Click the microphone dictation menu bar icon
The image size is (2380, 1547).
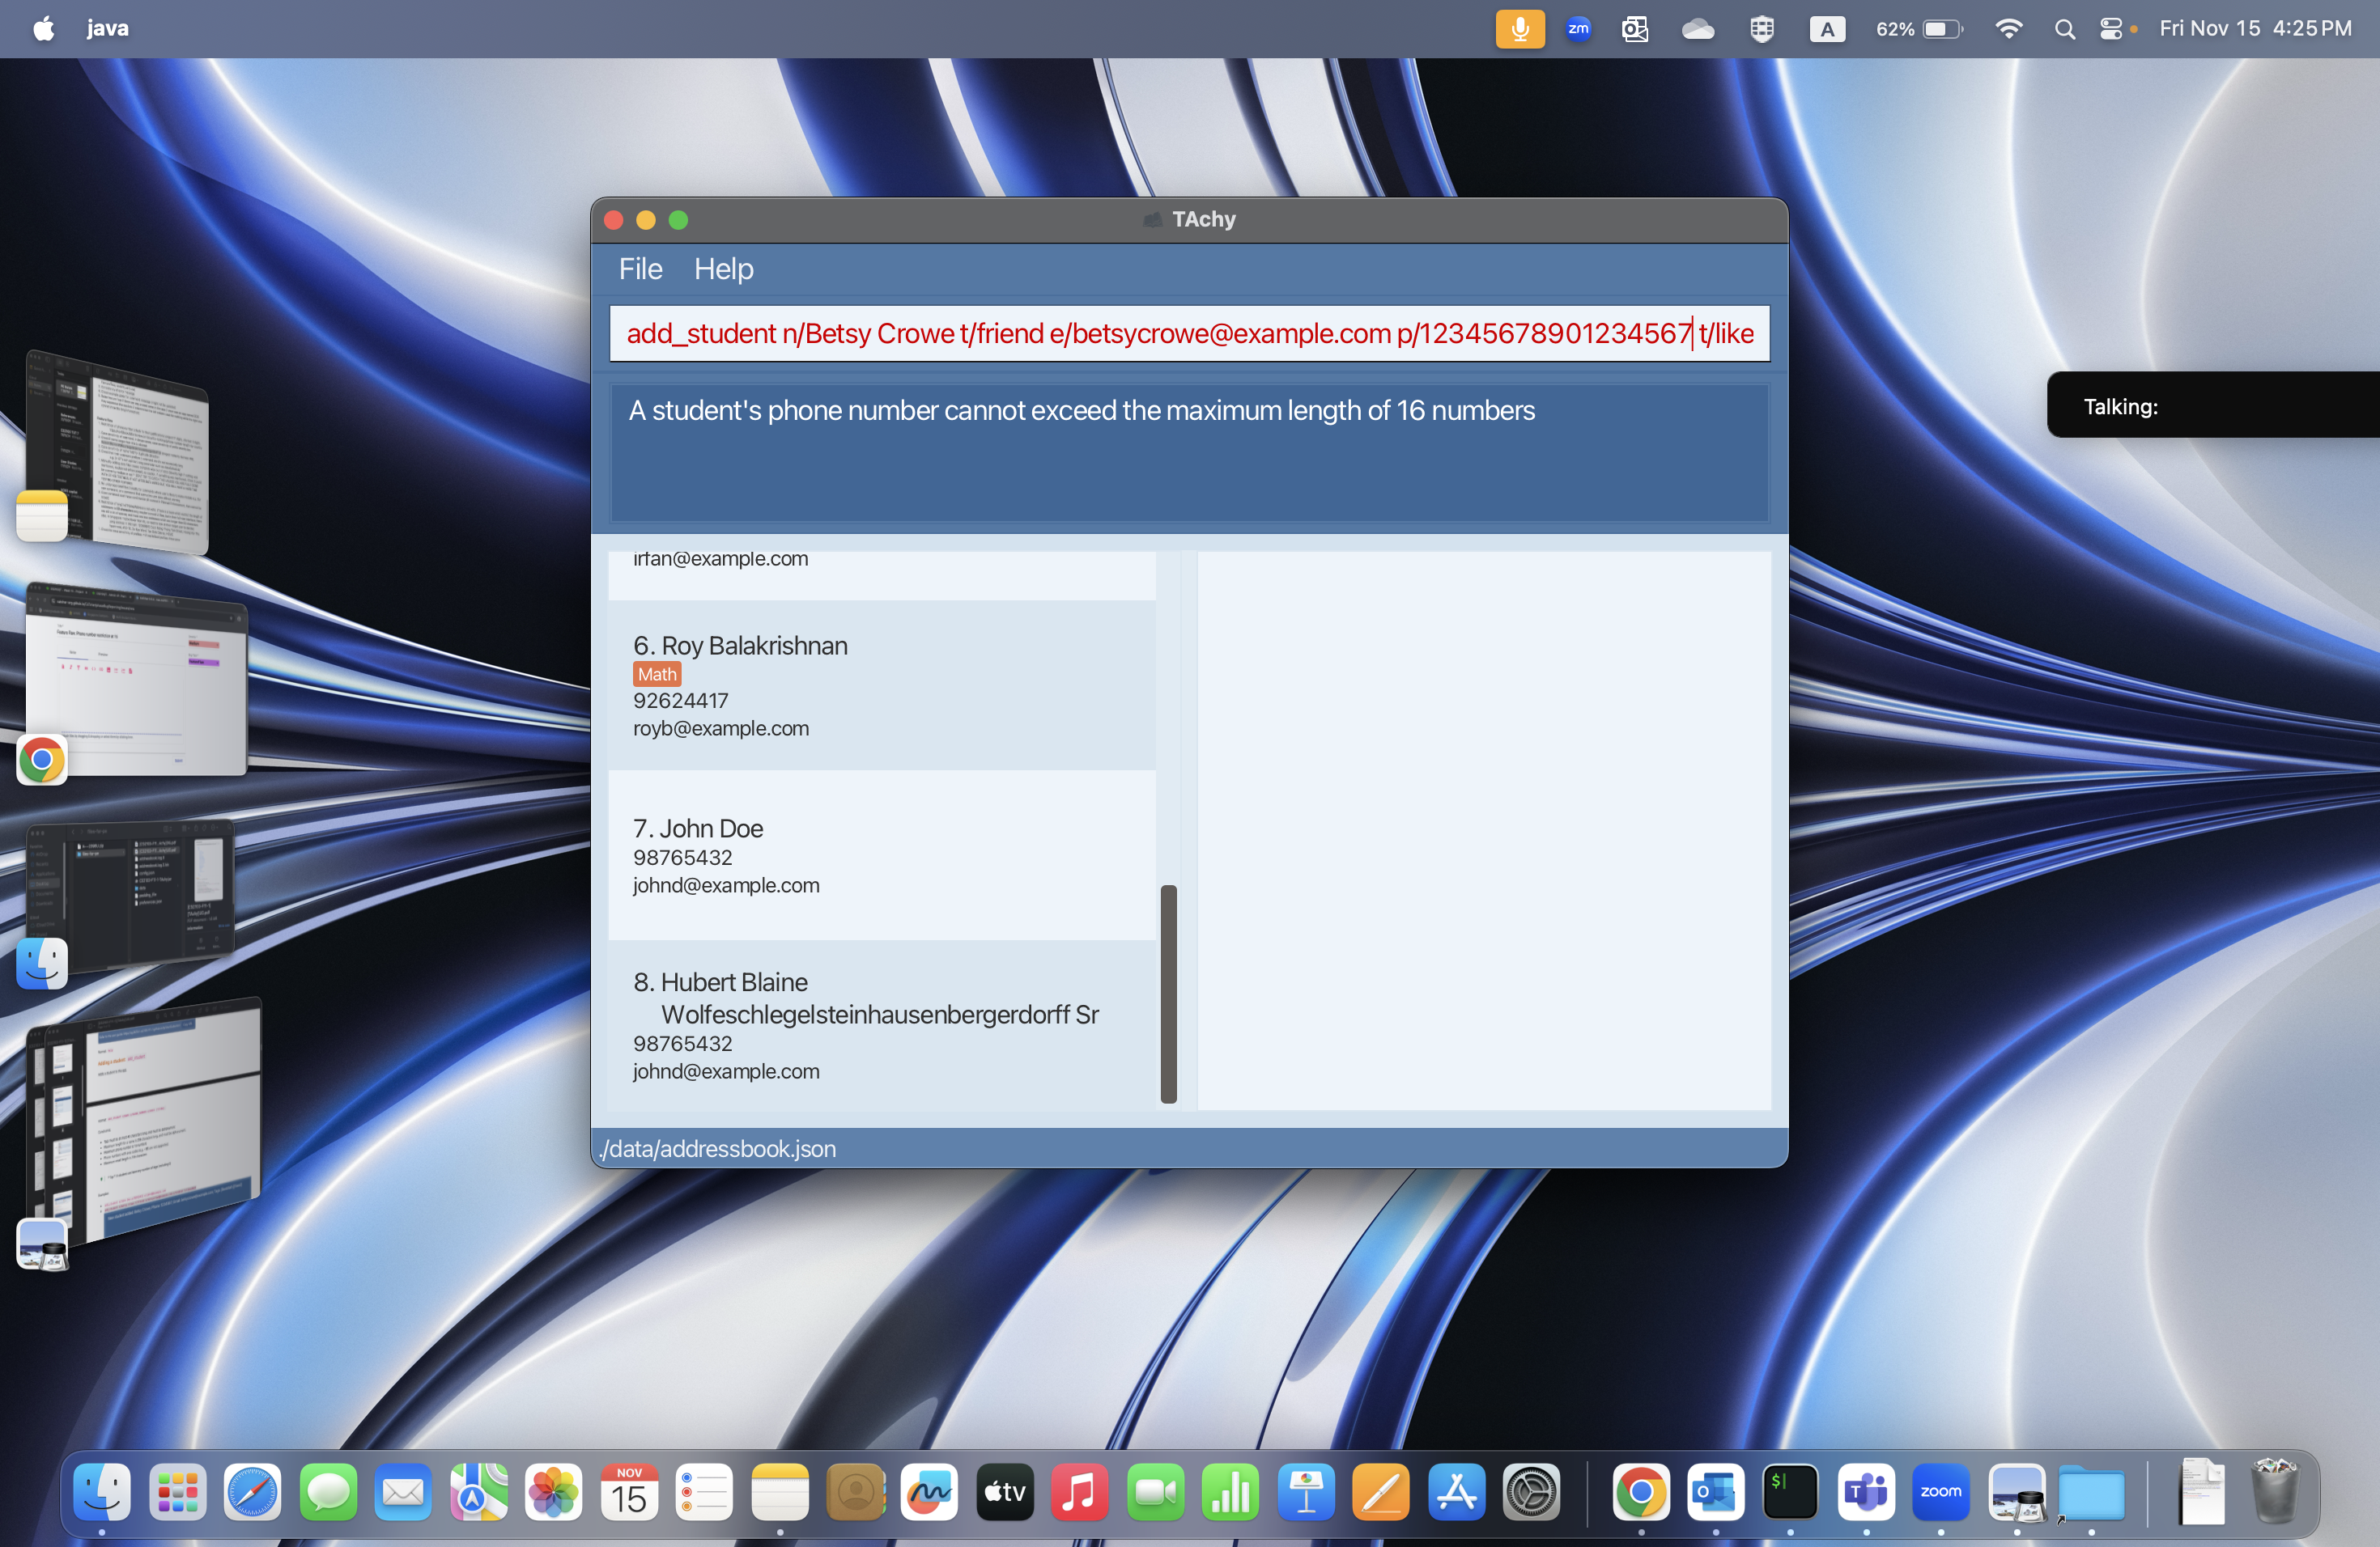(1519, 28)
